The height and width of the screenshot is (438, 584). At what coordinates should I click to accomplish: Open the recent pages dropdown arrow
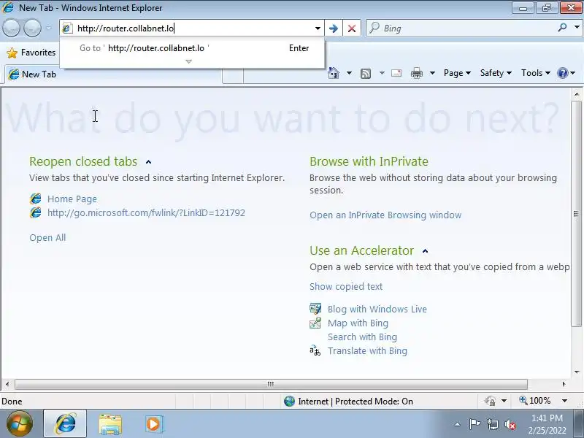tap(48, 28)
